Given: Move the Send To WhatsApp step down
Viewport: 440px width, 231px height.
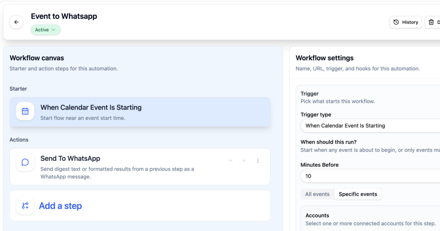Looking at the screenshot, I should pos(244,161).
